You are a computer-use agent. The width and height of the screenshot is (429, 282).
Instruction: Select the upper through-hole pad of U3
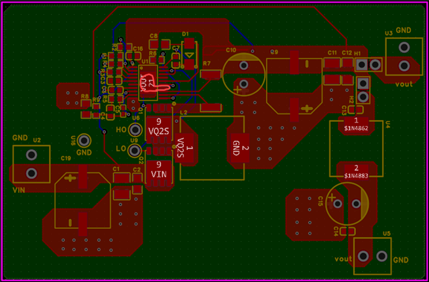click(x=404, y=48)
